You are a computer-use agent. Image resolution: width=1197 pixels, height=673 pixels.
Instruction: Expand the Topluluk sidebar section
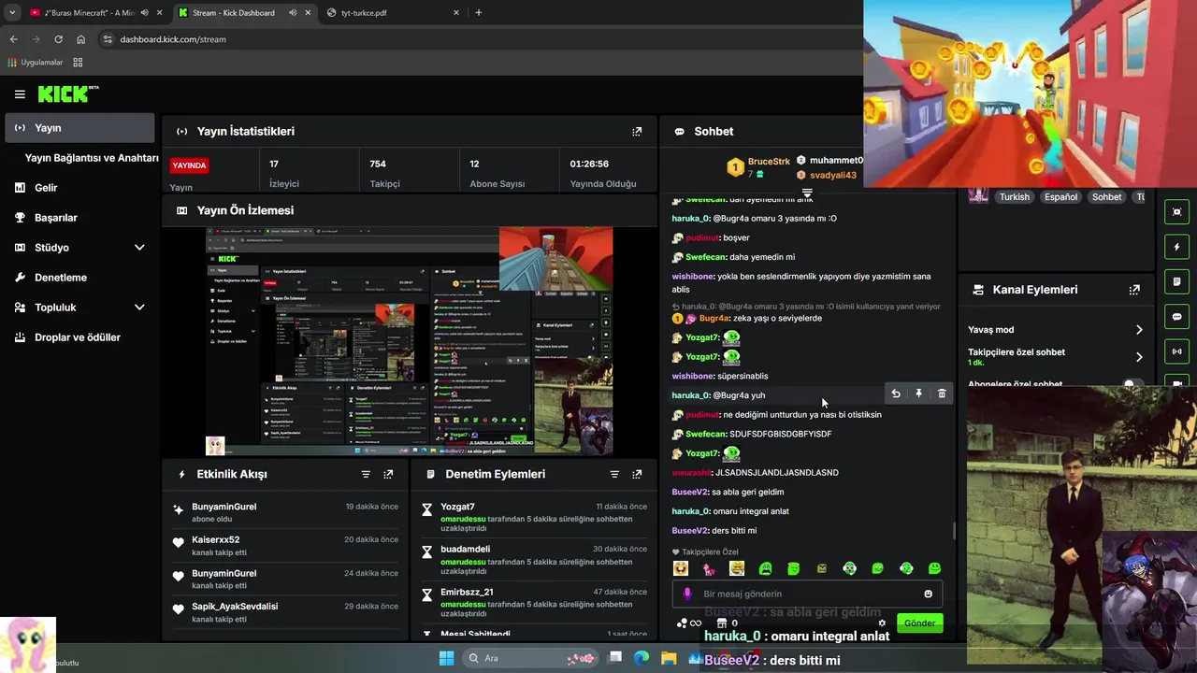[x=139, y=308]
